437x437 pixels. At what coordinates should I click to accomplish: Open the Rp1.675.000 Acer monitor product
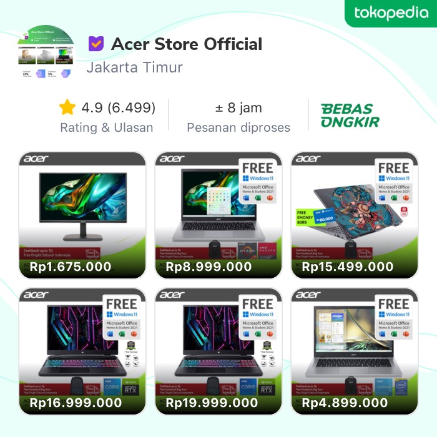tap(82, 215)
